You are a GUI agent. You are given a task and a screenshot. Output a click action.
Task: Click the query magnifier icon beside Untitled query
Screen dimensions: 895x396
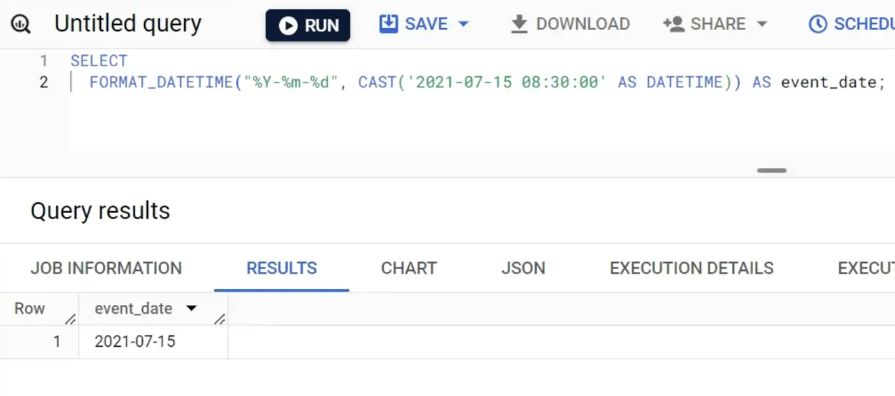point(21,25)
